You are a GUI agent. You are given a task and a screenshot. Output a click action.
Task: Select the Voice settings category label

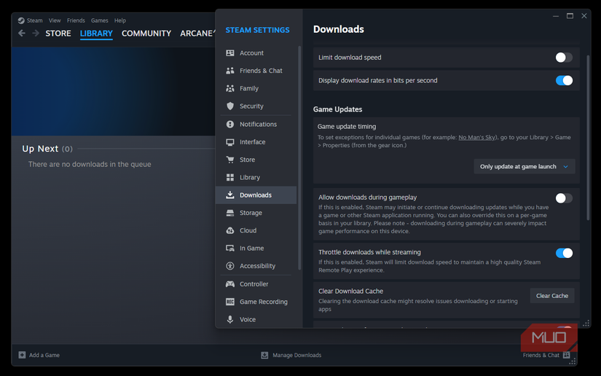click(248, 319)
